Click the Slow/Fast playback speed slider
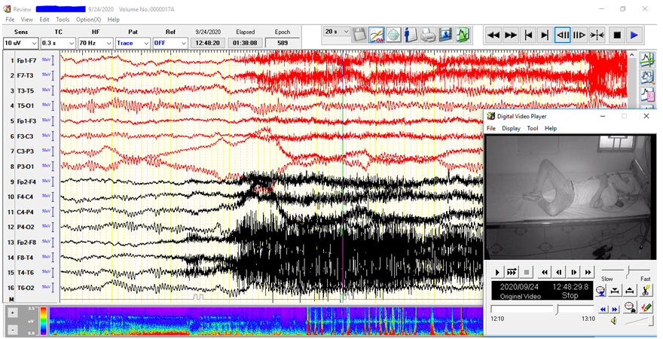 point(627,270)
